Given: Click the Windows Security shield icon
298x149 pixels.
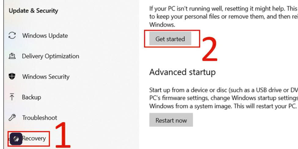Looking at the screenshot, I should [12, 76].
